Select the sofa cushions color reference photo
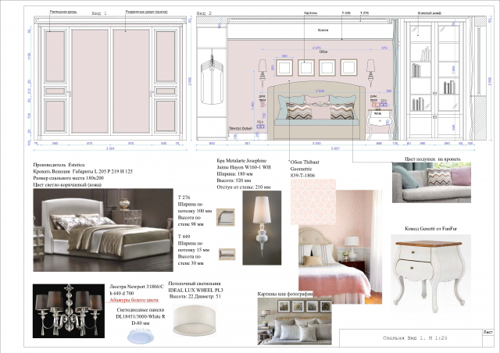 pyautogui.click(x=431, y=183)
